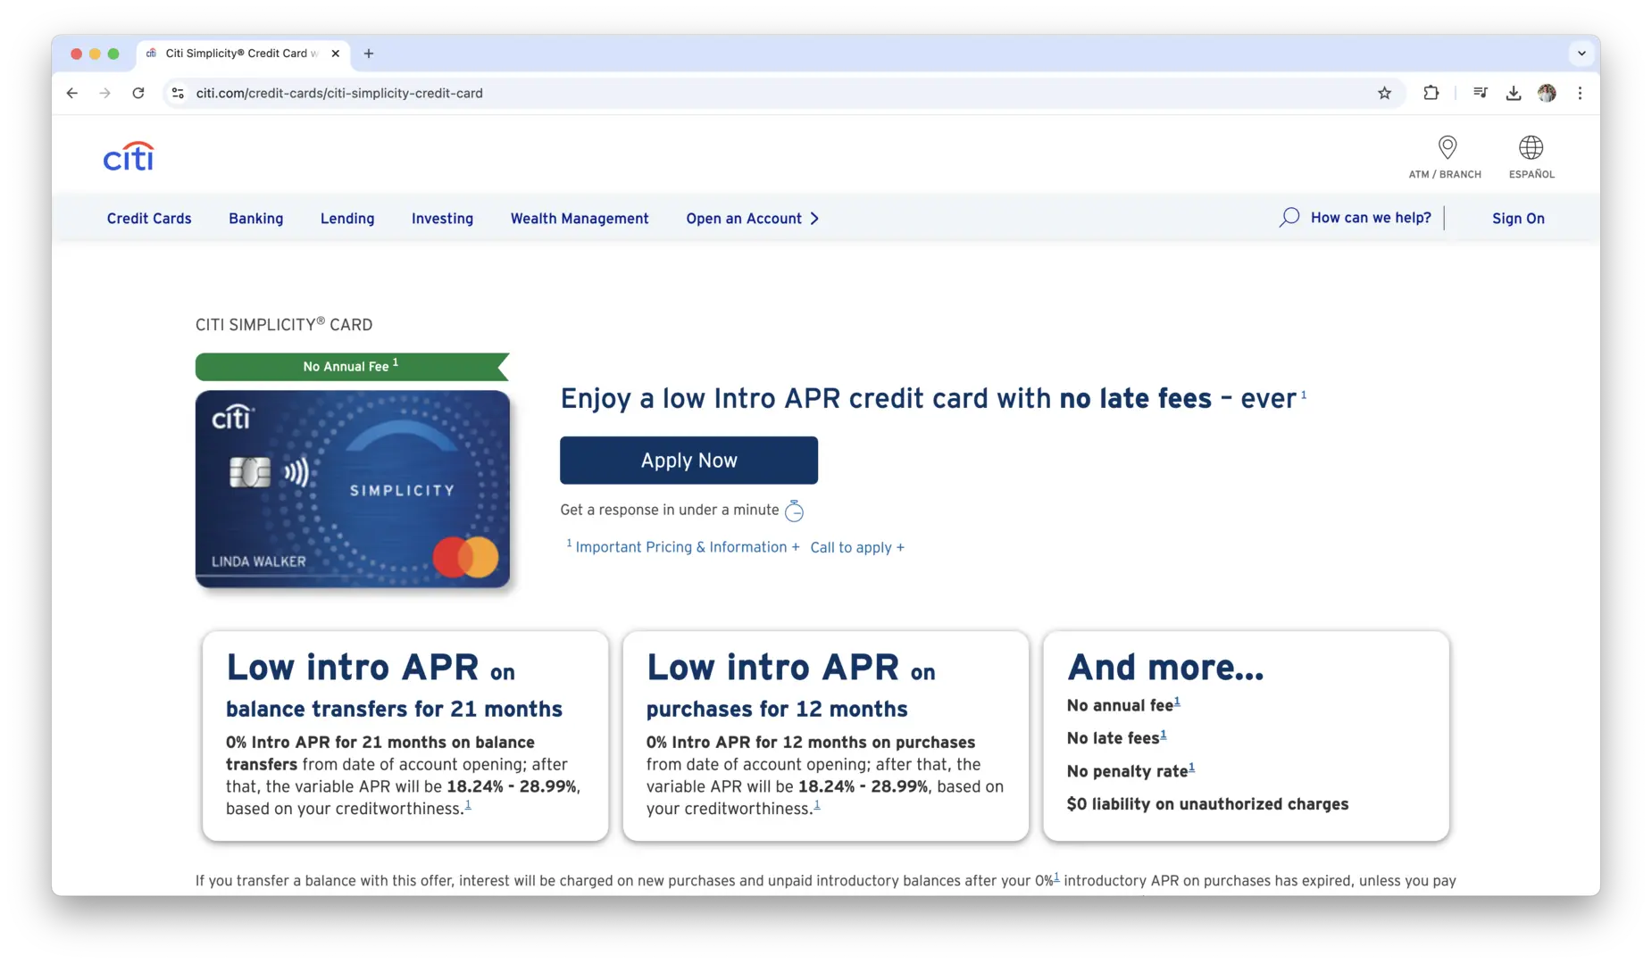View site information icon in address bar

(x=178, y=93)
